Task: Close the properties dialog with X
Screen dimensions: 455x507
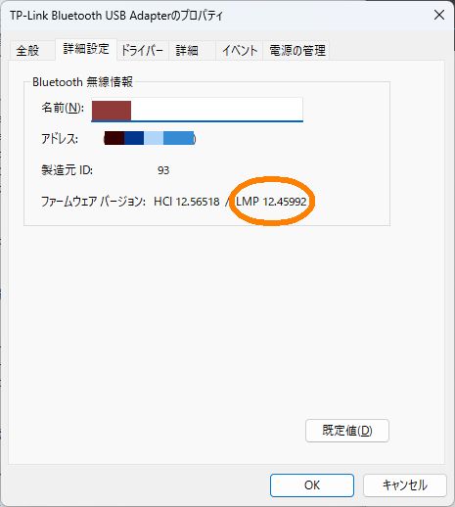Action: [439, 15]
